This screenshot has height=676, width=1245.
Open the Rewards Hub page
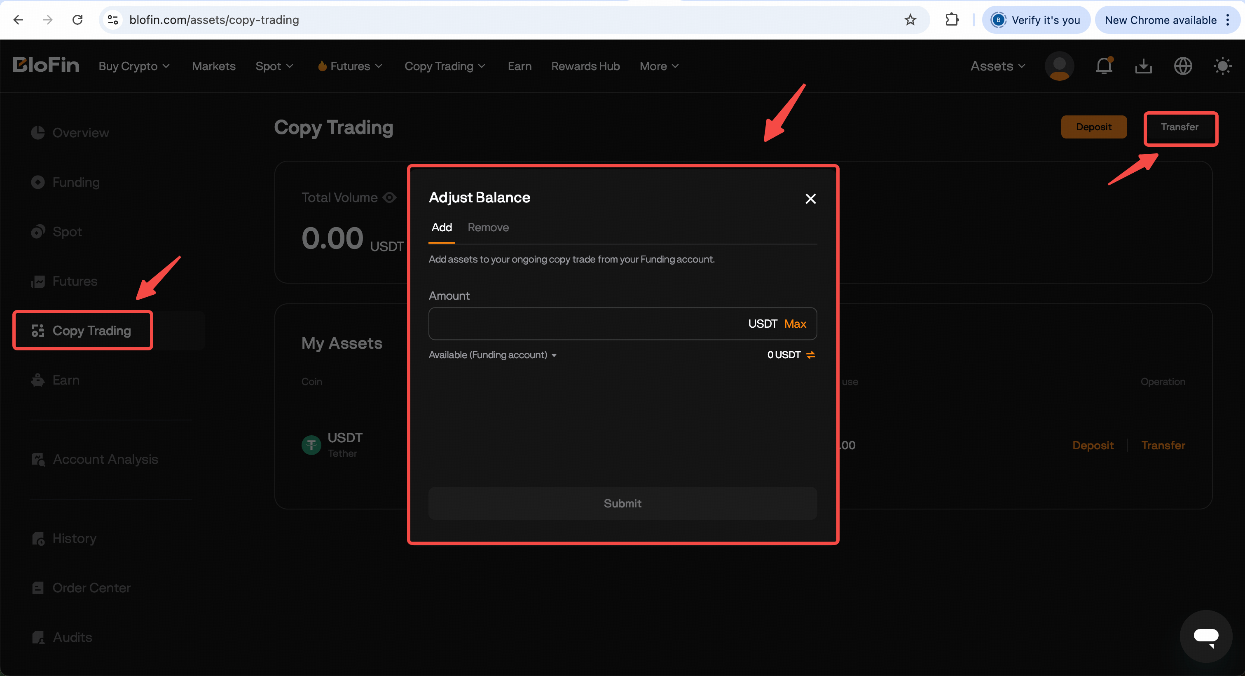[585, 66]
